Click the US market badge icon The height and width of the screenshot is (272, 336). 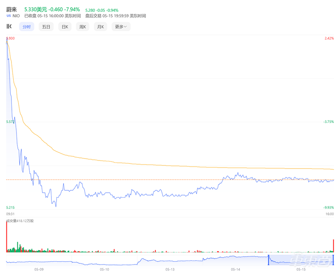[9, 16]
